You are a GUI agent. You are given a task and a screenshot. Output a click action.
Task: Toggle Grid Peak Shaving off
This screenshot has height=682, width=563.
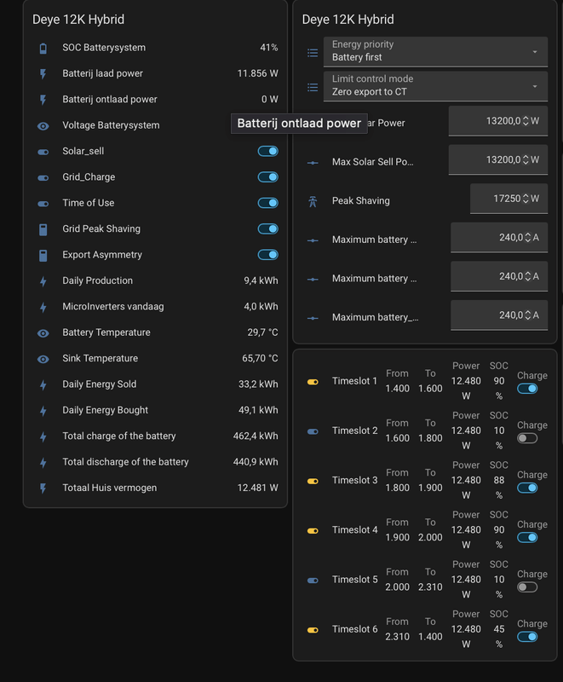pos(268,228)
